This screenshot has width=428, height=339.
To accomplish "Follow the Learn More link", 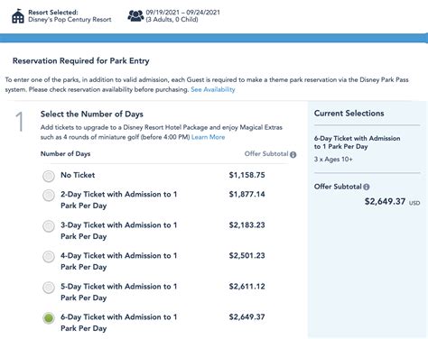I will coord(208,137).
